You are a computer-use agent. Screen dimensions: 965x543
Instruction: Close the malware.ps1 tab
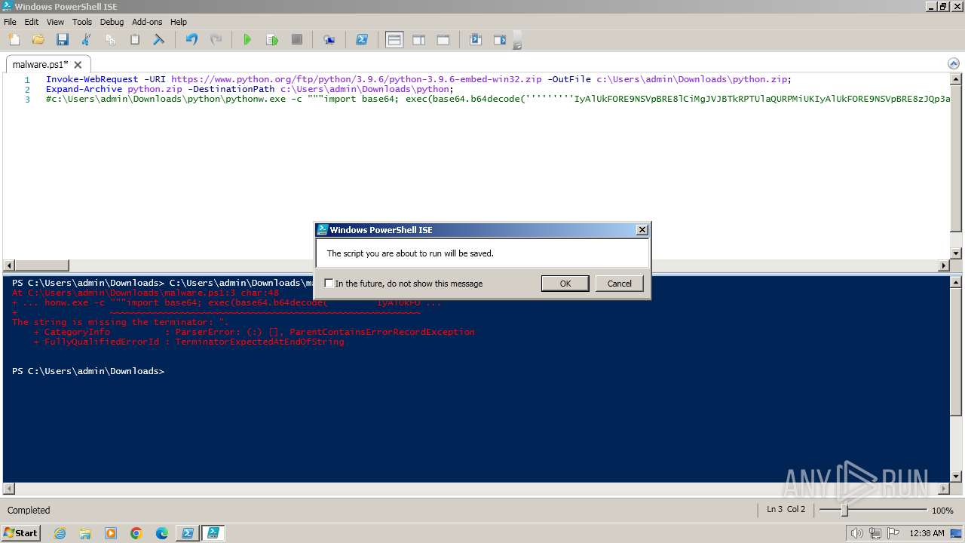[78, 65]
